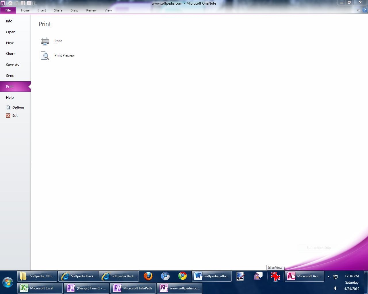Open the Pidgin taskbar icon
This screenshot has height=294, width=368.
point(258,276)
